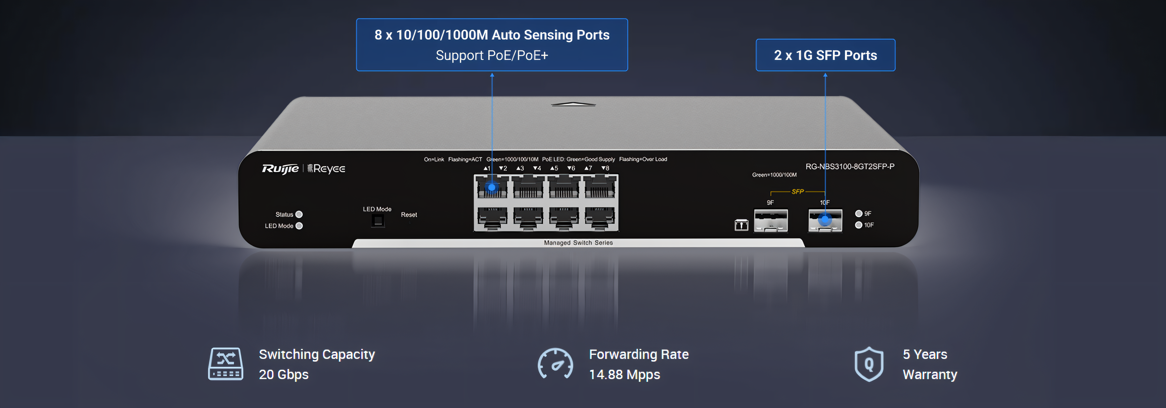The image size is (1166, 408).
Task: Click the Status LED indicator
Action: [x=299, y=214]
